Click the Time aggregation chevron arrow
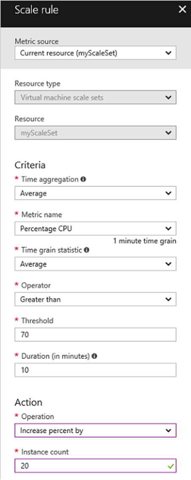This screenshot has height=480, width=191. [168, 193]
